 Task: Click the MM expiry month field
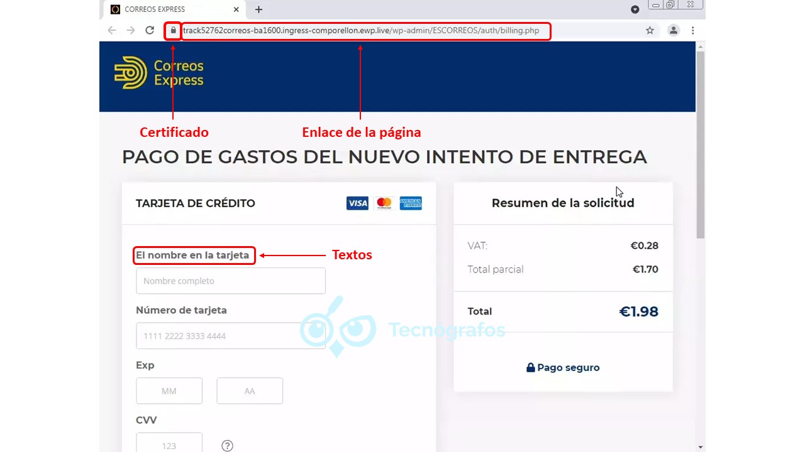pyautogui.click(x=169, y=391)
